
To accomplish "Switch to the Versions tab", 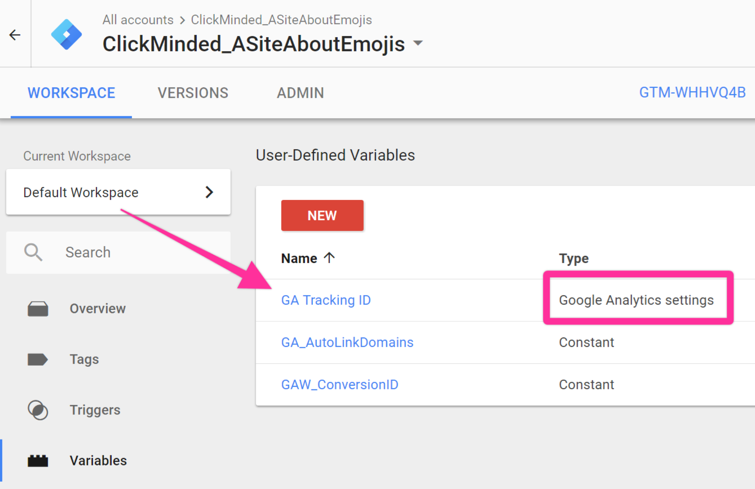I will tap(193, 93).
